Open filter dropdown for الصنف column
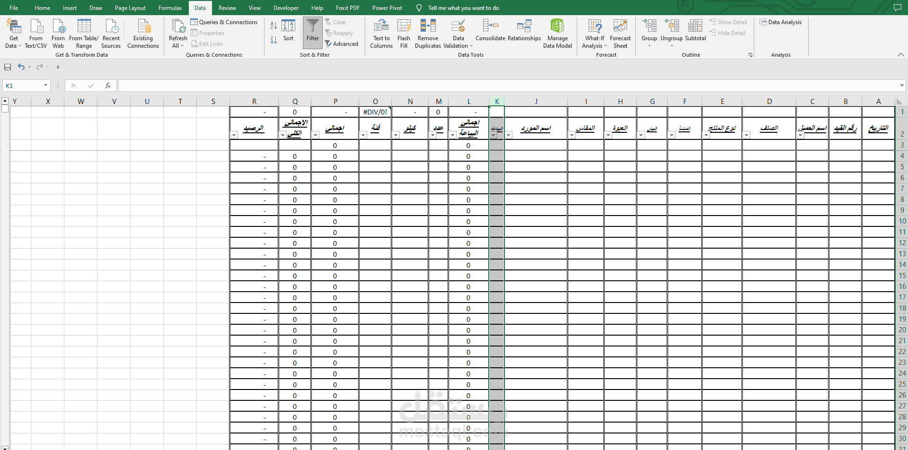Image resolution: width=908 pixels, height=450 pixels. [746, 135]
